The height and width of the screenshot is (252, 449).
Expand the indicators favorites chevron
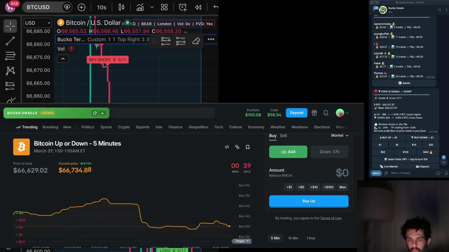click(152, 7)
